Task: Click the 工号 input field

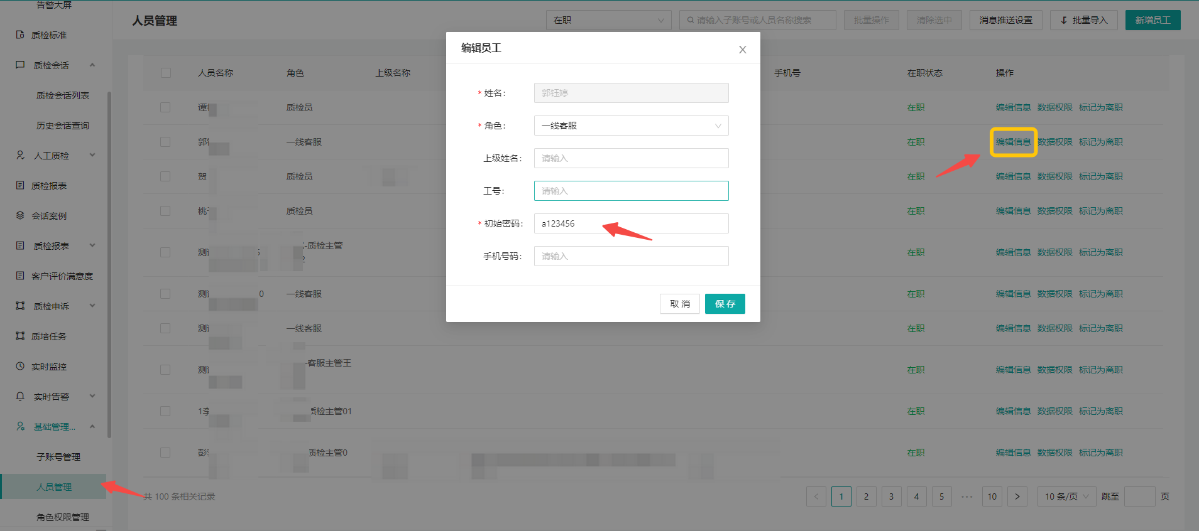Action: click(x=631, y=191)
